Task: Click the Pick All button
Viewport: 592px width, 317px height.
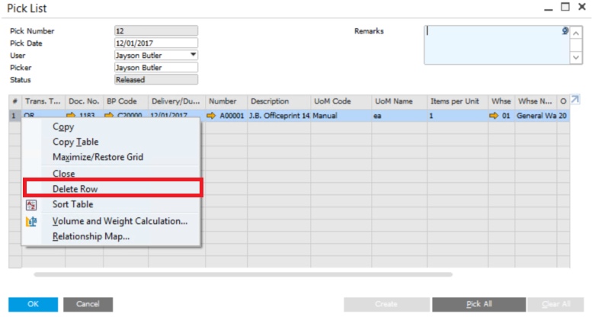Action: 478,304
